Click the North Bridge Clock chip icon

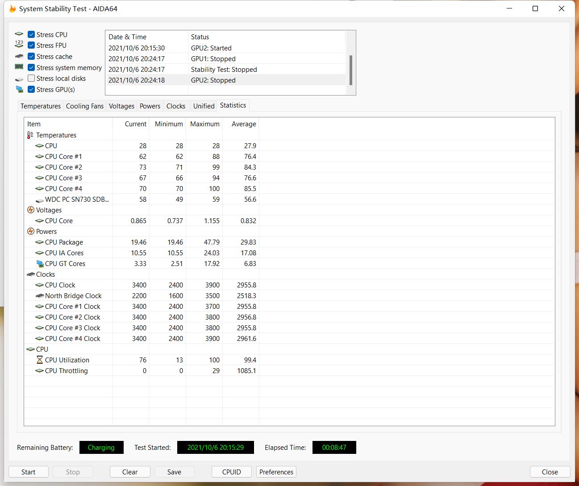click(40, 296)
